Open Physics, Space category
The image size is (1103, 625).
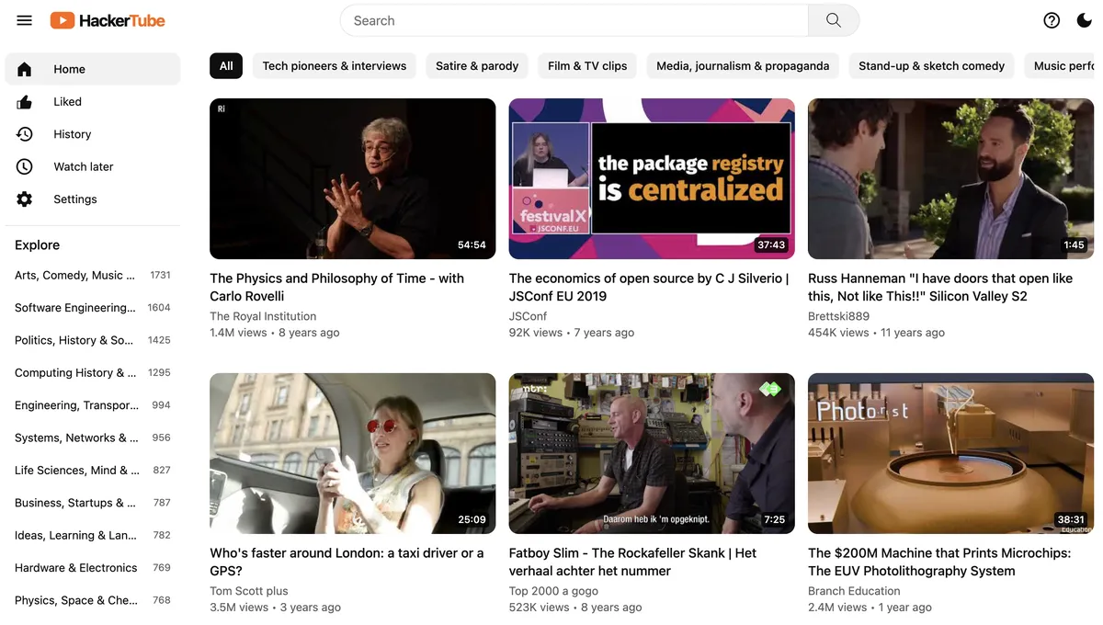[x=93, y=600]
